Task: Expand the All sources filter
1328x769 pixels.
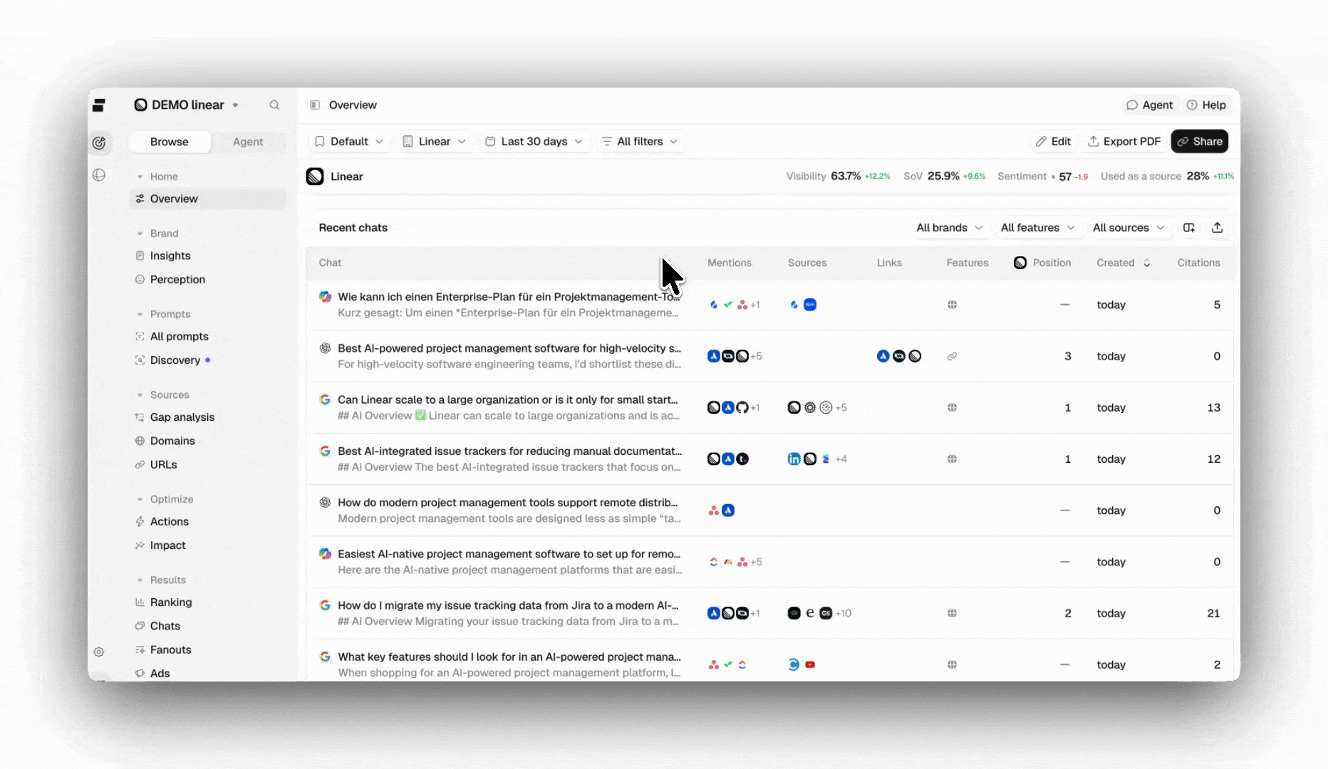Action: [x=1129, y=228]
